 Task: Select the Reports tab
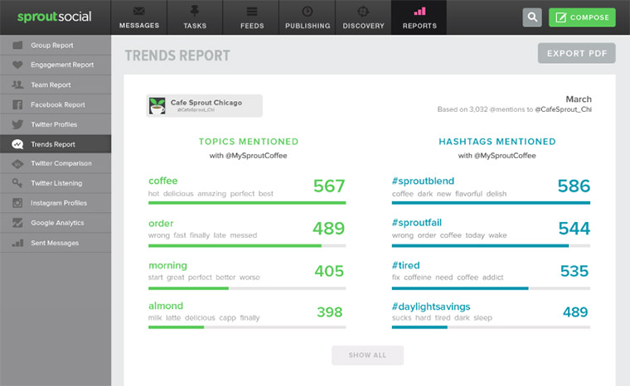pos(419,17)
